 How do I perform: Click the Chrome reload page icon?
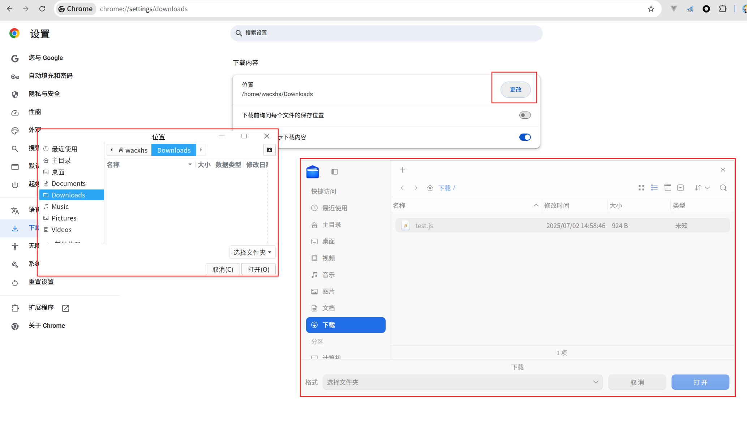click(x=42, y=9)
